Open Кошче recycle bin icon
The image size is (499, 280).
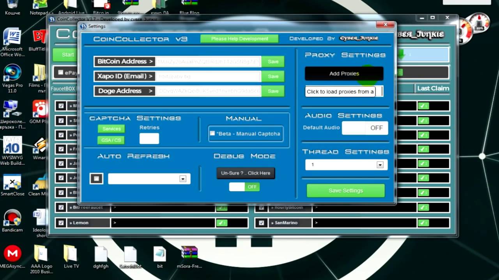click(12, 8)
